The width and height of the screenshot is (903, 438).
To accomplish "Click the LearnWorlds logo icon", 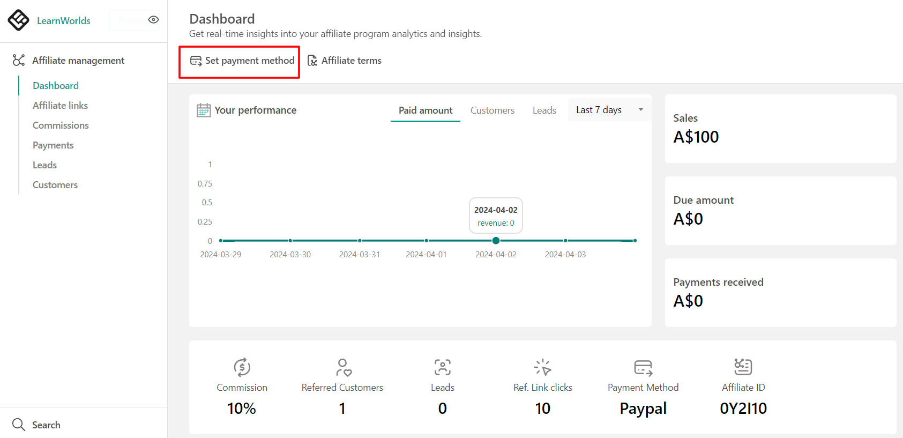I will (19, 20).
